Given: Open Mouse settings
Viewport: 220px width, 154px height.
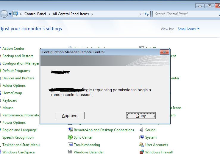Looking at the screenshot, I should (8, 108).
